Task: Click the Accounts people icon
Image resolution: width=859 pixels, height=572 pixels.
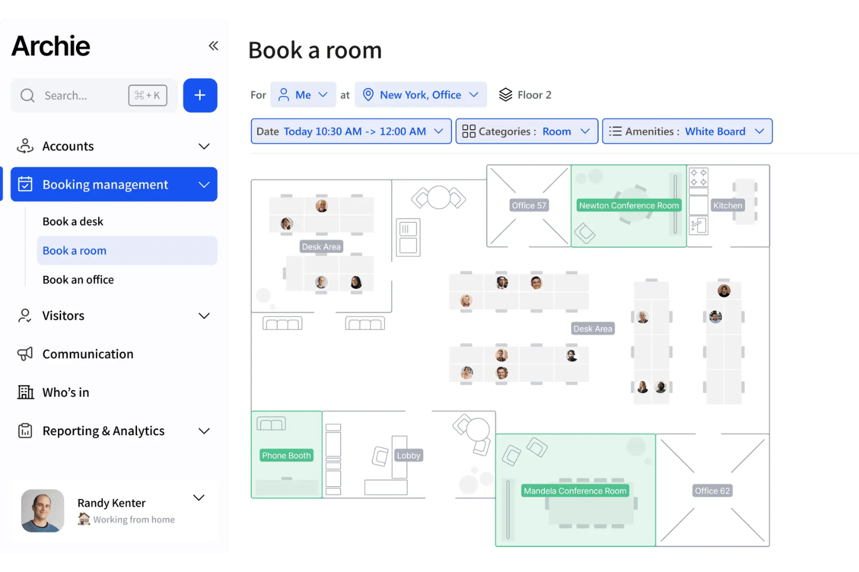Action: (25, 146)
